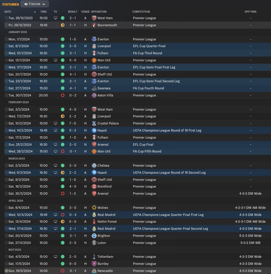Toggle the checkmark on the Fri, 29/12/2023 row
Image resolution: width=271 pixels, height=274 pixels.
(7, 25)
